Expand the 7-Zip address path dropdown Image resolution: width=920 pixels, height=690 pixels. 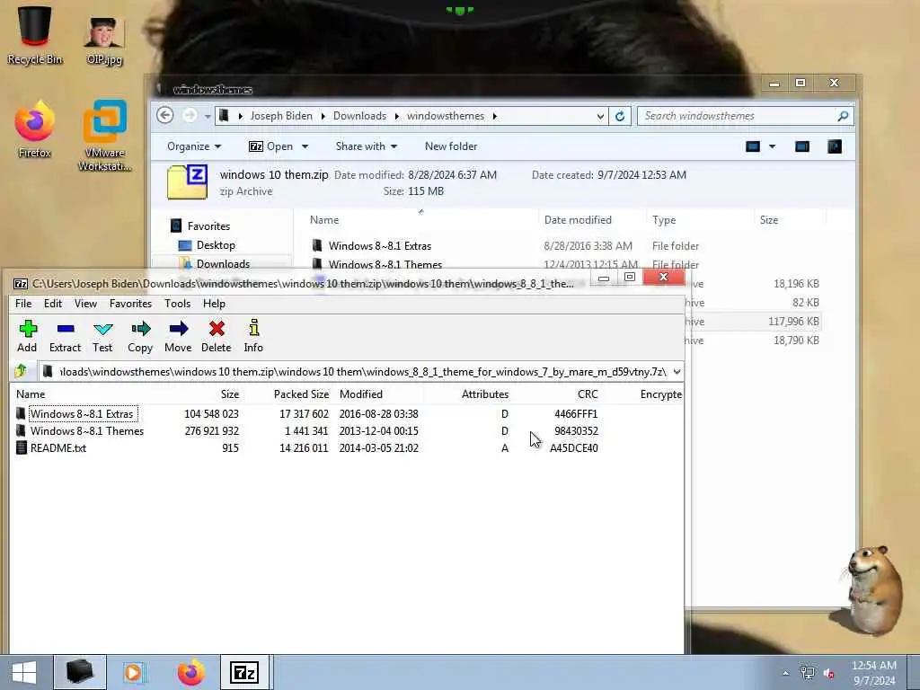677,371
